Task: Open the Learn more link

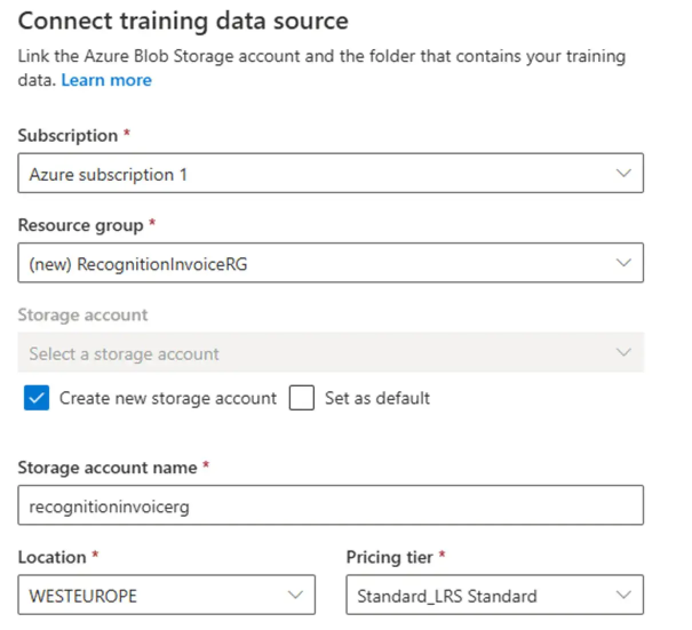Action: (x=106, y=80)
